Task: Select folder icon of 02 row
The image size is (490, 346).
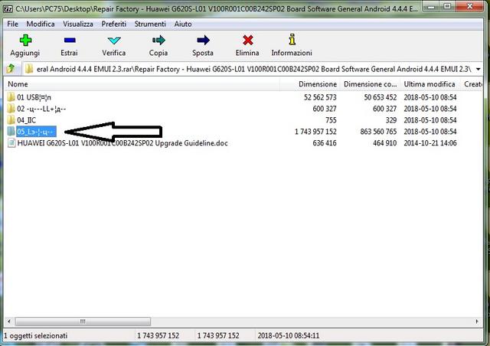Action: (x=11, y=109)
